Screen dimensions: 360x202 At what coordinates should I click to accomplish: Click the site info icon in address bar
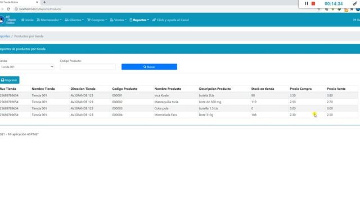coord(16,9)
